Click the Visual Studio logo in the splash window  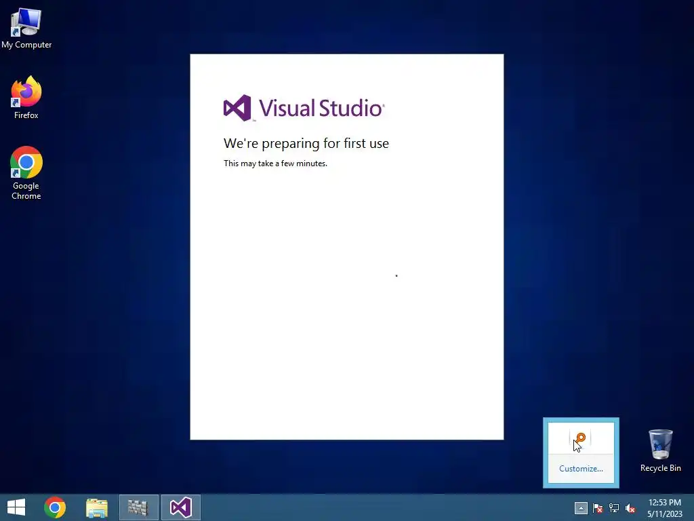pyautogui.click(x=304, y=108)
